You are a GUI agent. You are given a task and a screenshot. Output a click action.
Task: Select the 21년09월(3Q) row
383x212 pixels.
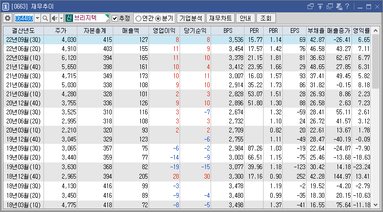point(187,76)
